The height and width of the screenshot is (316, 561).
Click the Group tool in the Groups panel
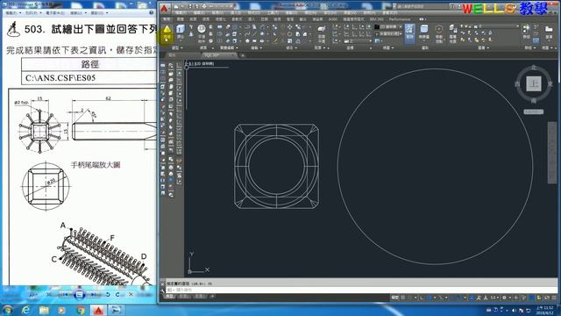(x=526, y=32)
